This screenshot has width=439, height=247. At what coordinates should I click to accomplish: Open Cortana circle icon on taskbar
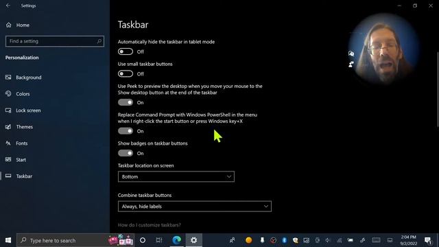[143, 240]
